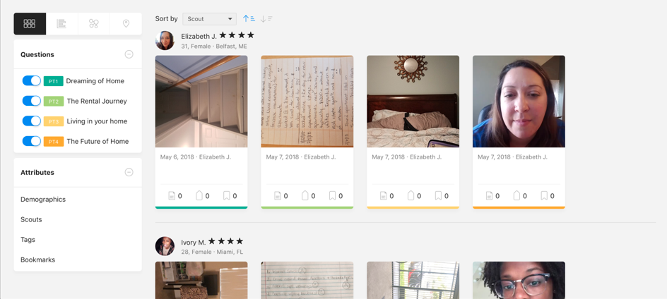Image resolution: width=667 pixels, height=299 pixels.
Task: Open Ivory M. profile avatar
Action: click(165, 246)
